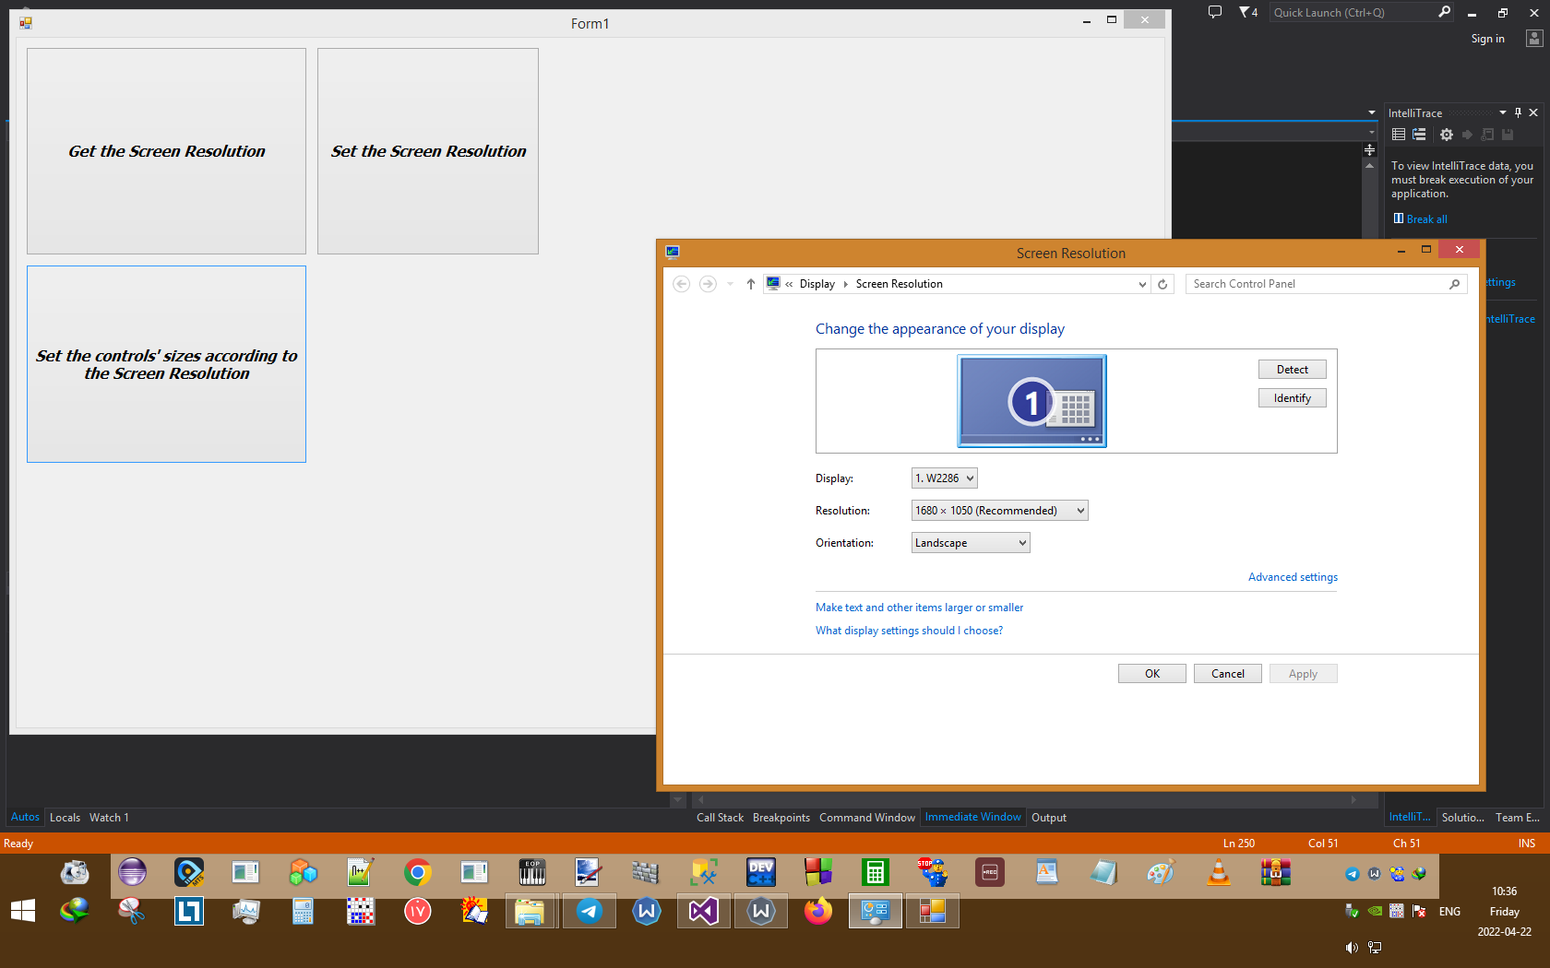
Task: Launch VLC media player cone icon
Action: pyautogui.click(x=1219, y=872)
